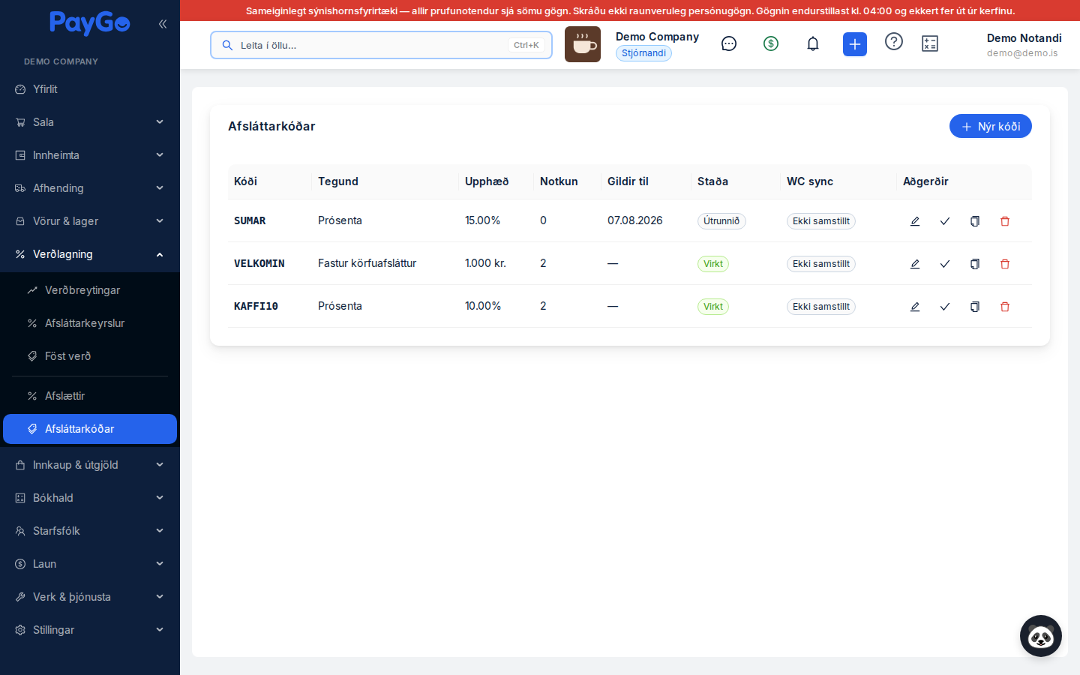
Task: Open Demo Notandi user menu
Action: [x=1024, y=45]
